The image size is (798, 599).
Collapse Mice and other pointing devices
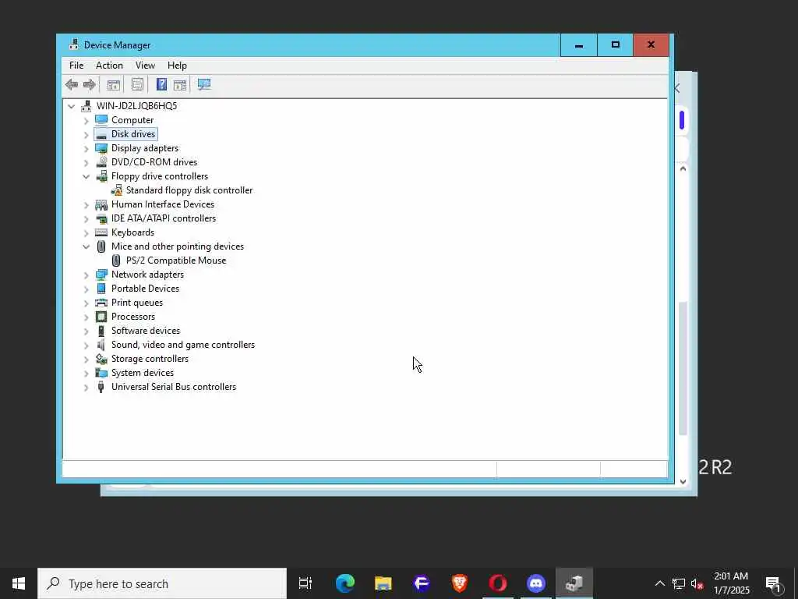(86, 246)
